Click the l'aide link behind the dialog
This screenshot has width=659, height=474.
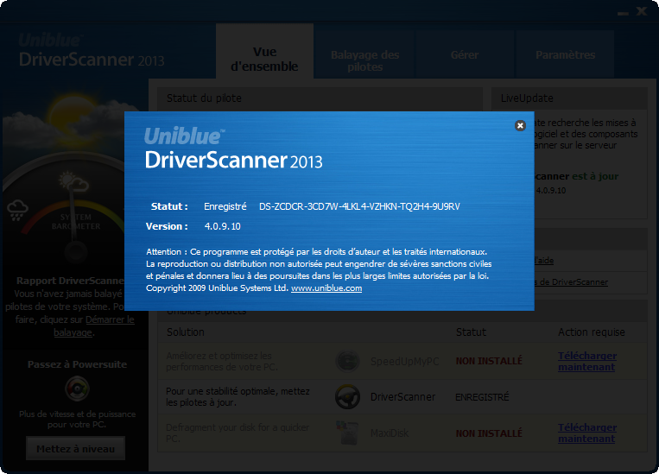coord(544,261)
